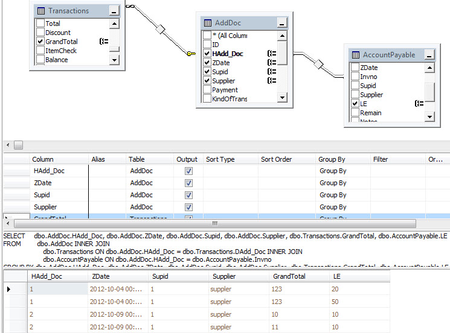The width and height of the screenshot is (450, 333).
Task: Toggle Output checkbox for ZDate row
Action: (x=188, y=183)
